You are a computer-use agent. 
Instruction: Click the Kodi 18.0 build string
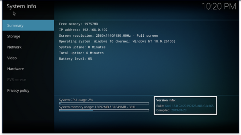(189, 106)
